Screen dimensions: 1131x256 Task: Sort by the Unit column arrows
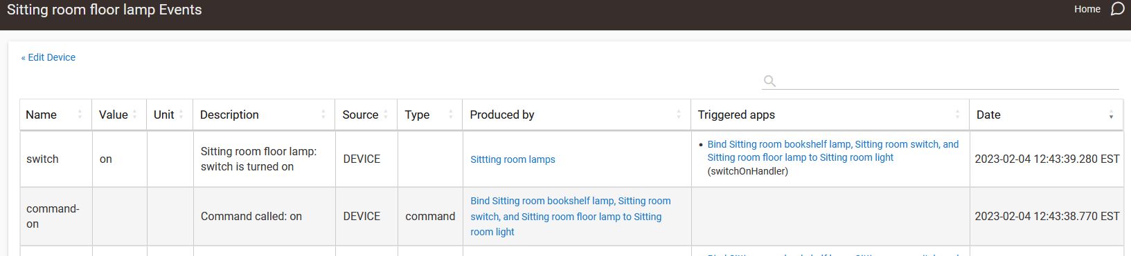pos(181,115)
